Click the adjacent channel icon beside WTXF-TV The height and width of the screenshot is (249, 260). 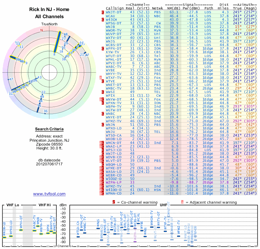point(100,77)
